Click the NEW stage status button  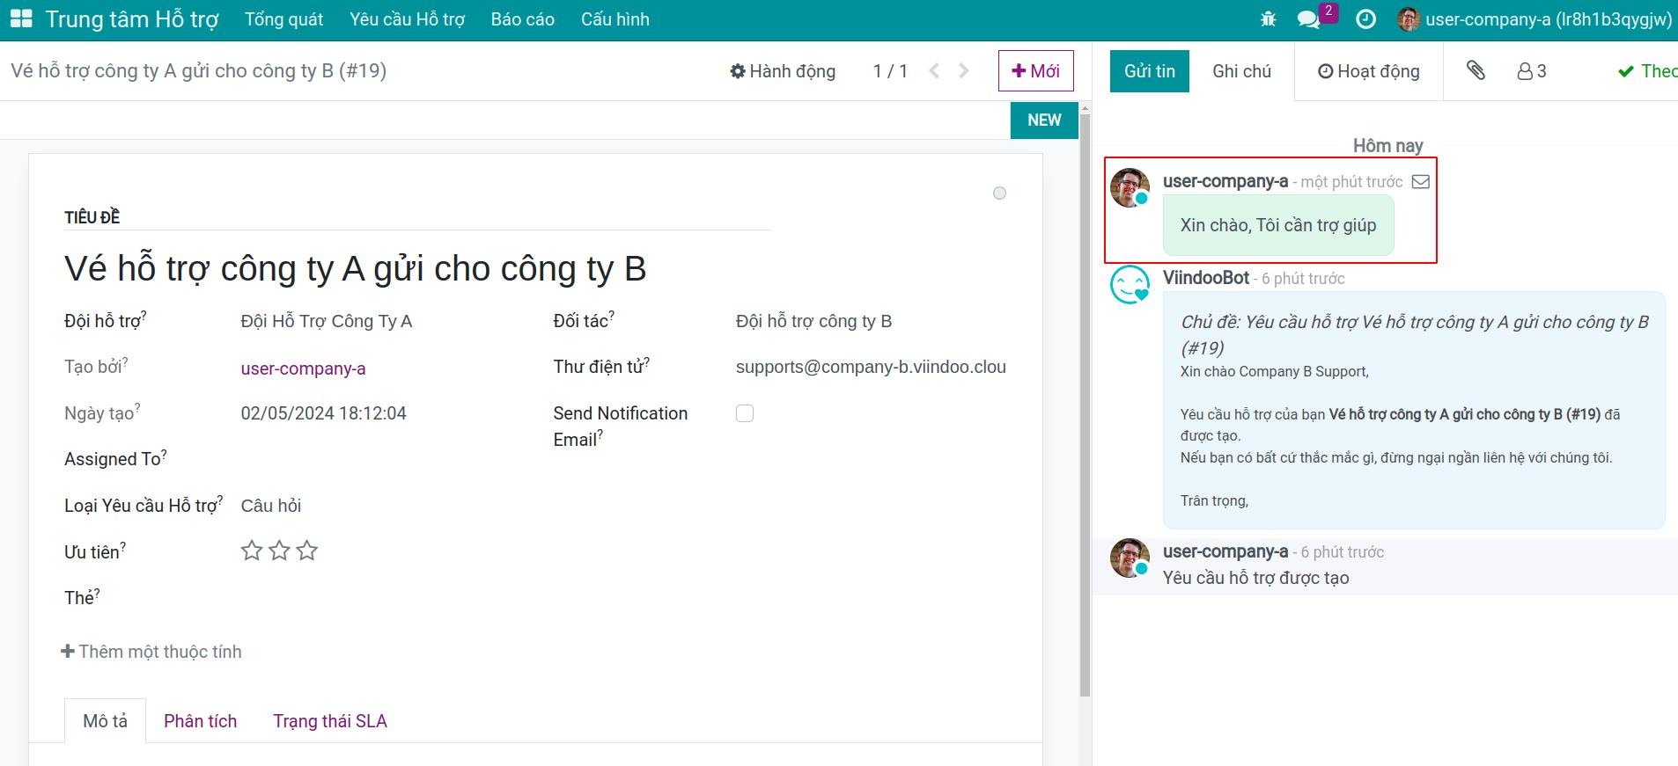click(1044, 120)
